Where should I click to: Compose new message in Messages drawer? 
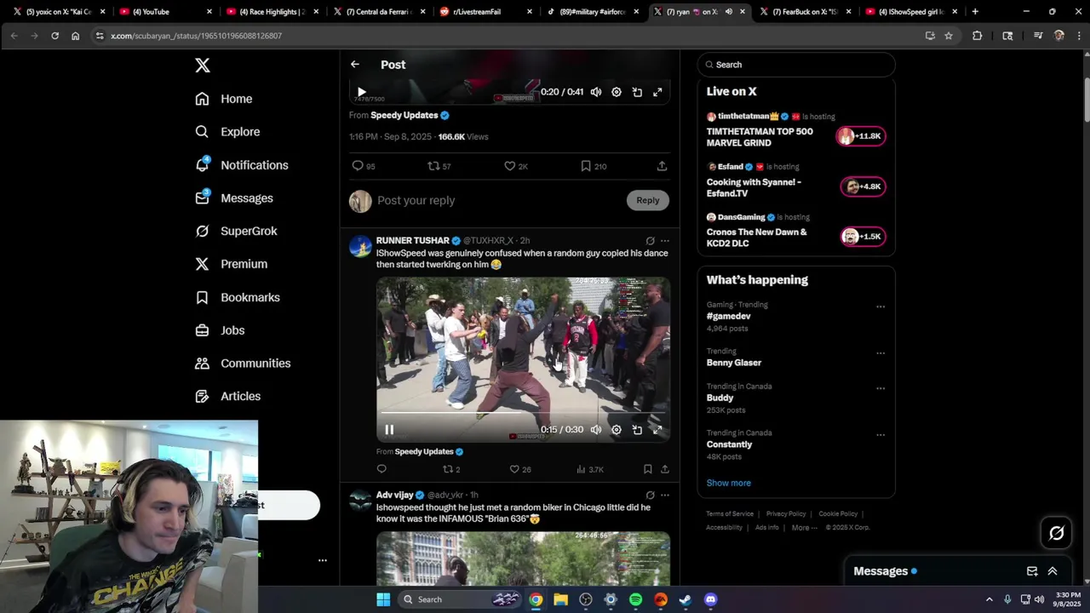click(x=1032, y=571)
